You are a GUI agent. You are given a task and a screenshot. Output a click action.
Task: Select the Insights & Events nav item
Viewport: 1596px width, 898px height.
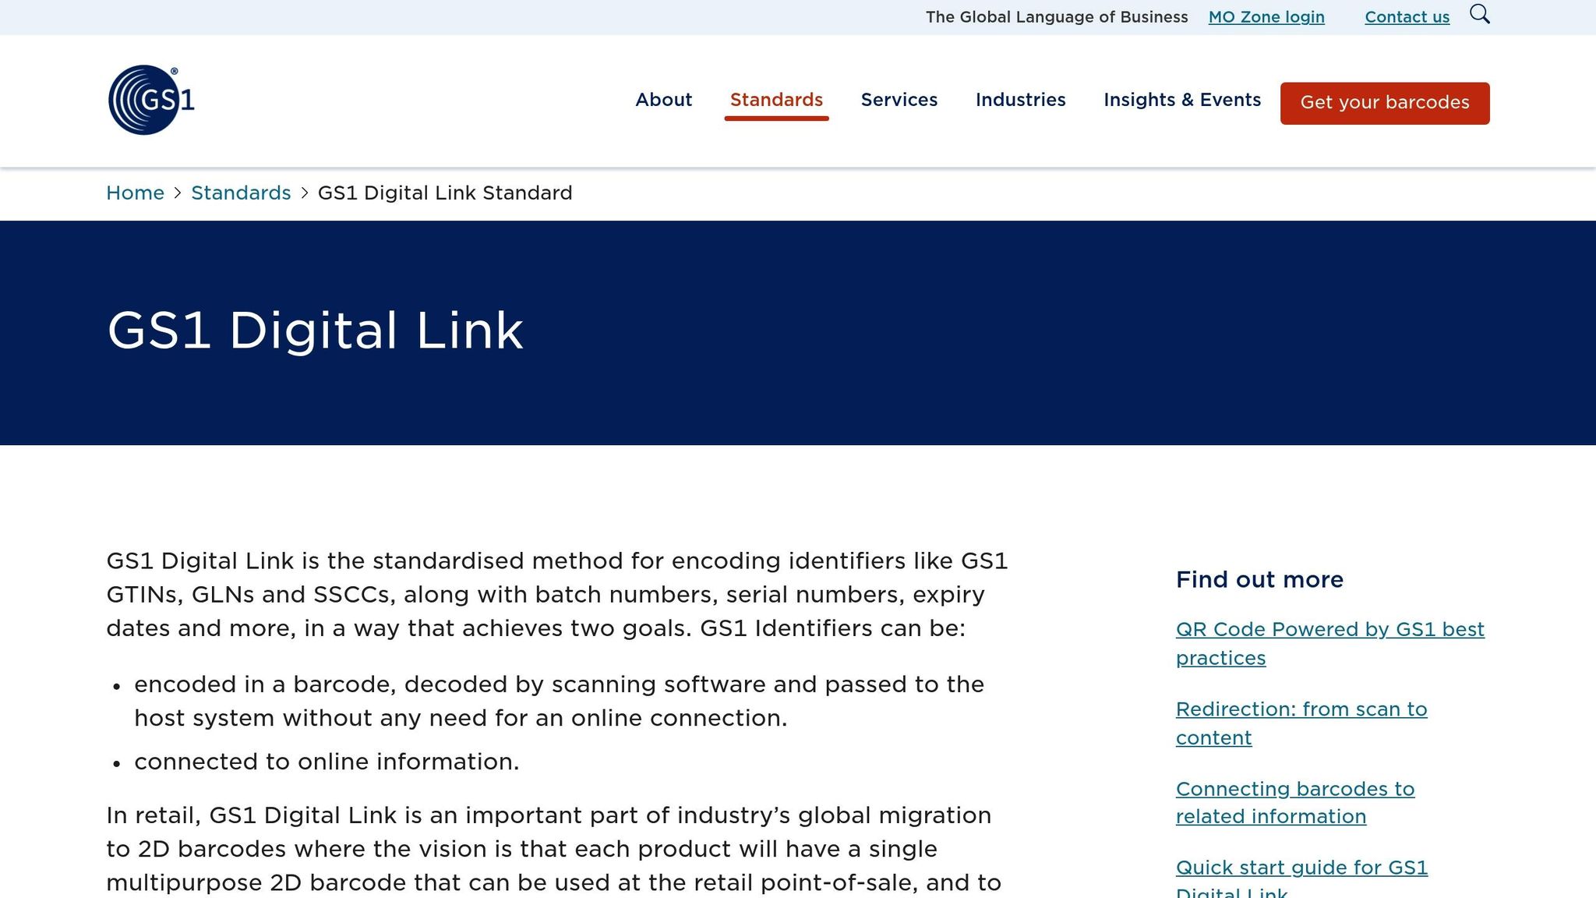[1181, 100]
